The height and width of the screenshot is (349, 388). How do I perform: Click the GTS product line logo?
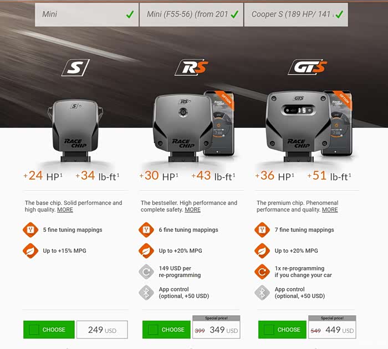[307, 67]
